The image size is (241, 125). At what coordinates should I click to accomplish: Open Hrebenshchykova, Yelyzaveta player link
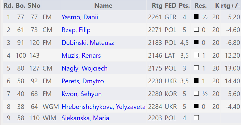tap(103, 107)
